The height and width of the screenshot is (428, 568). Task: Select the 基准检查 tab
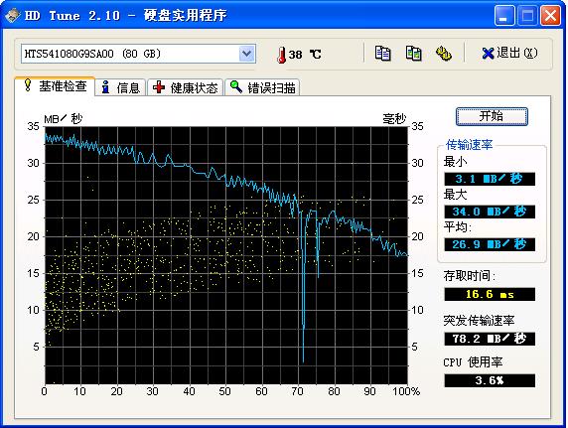[55, 86]
